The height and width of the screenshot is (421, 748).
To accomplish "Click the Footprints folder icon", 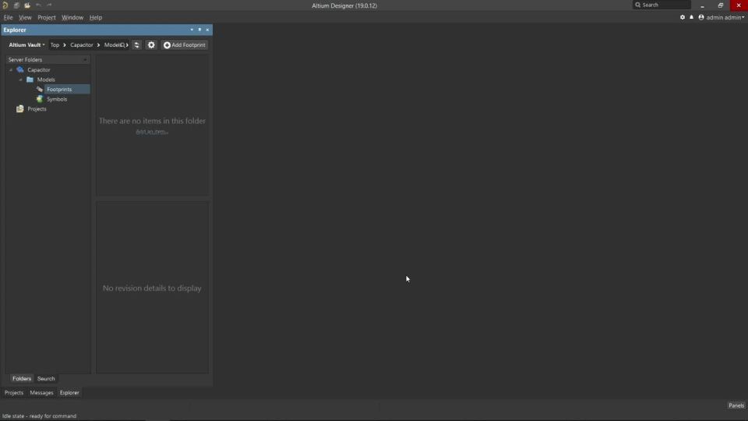I will coord(40,89).
